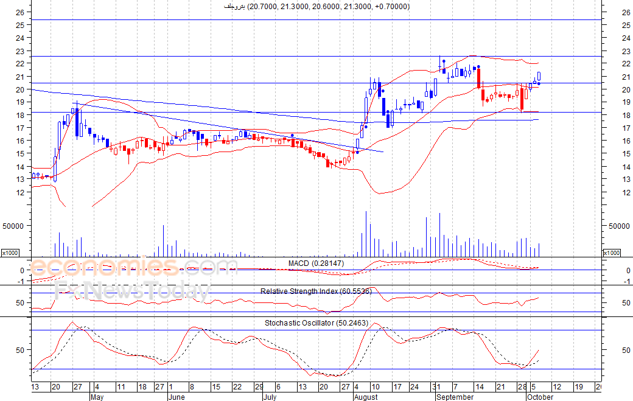Click date label 8 on time axis
The image size is (633, 401).
point(192,387)
